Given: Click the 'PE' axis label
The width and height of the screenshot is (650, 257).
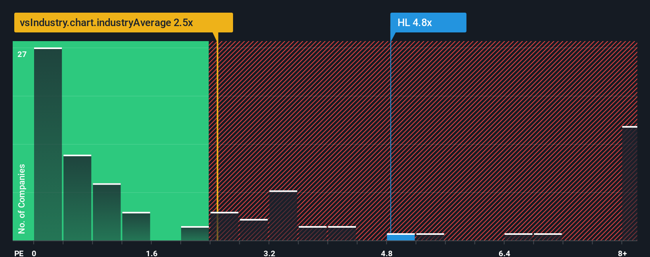Looking at the screenshot, I should [19, 253].
